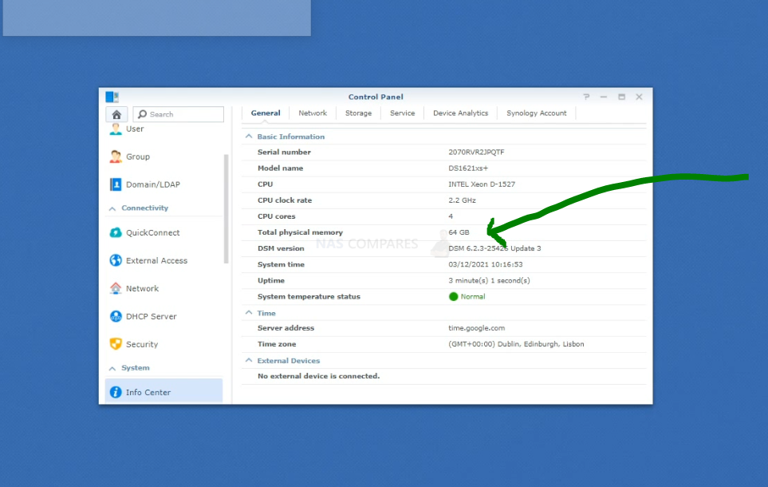Switch to the Network tab
This screenshot has width=768, height=487.
pos(313,113)
